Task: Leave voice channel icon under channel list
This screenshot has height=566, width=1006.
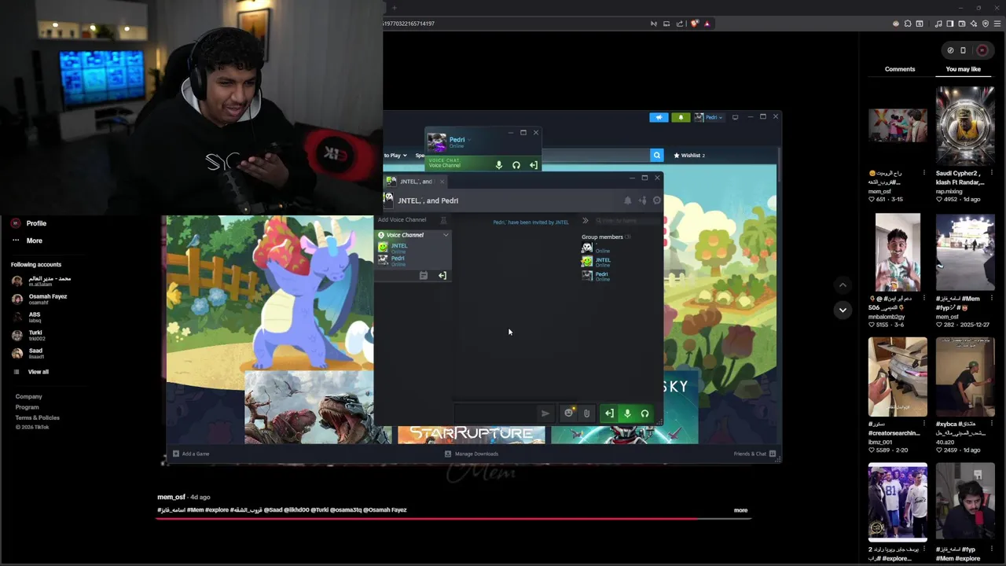Action: pos(442,276)
